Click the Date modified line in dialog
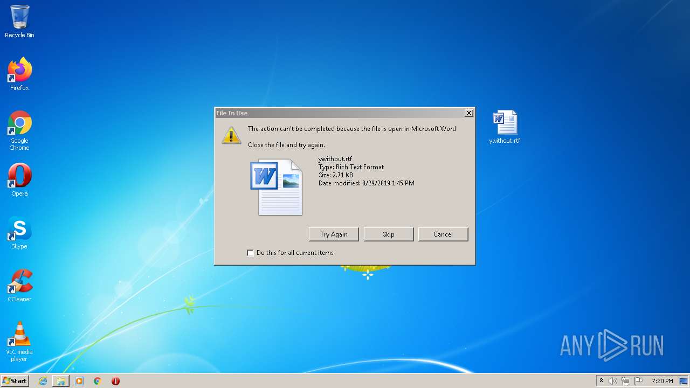This screenshot has width=690, height=388. [x=366, y=183]
